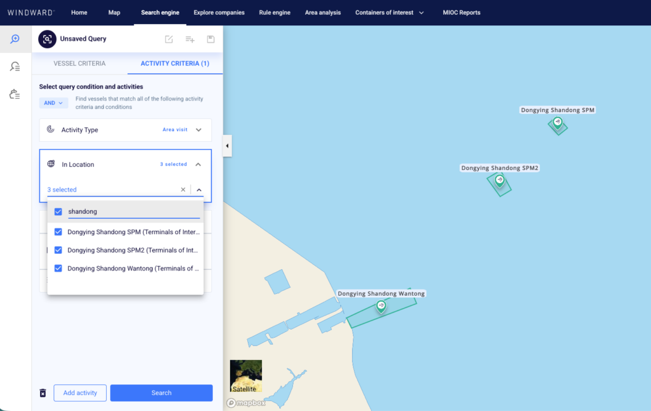Viewport: 651px width, 411px height.
Task: Click the Unsaved Query round icon
Action: 47,39
